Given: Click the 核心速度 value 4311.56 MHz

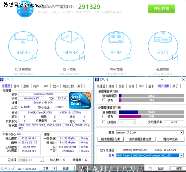Looking at the screenshot, I should pyautogui.click(x=29, y=138).
